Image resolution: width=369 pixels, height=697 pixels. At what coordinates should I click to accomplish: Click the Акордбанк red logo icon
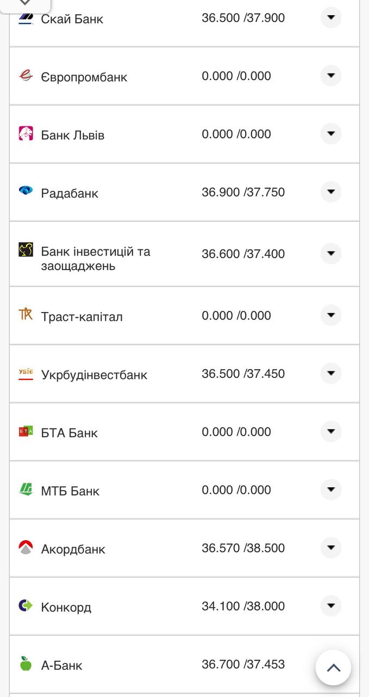click(x=26, y=547)
